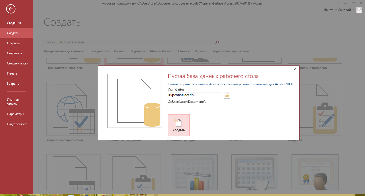
Task: Click the Пустая база данных рабочего стола title
Action: (x=213, y=76)
